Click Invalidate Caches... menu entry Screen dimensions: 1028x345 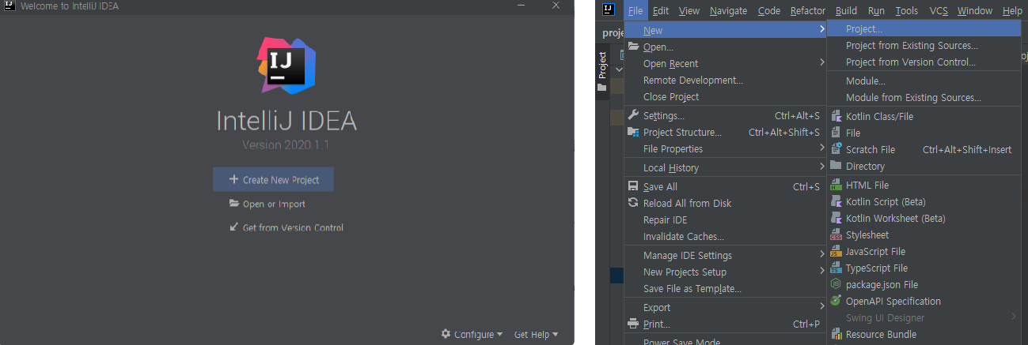726,236
